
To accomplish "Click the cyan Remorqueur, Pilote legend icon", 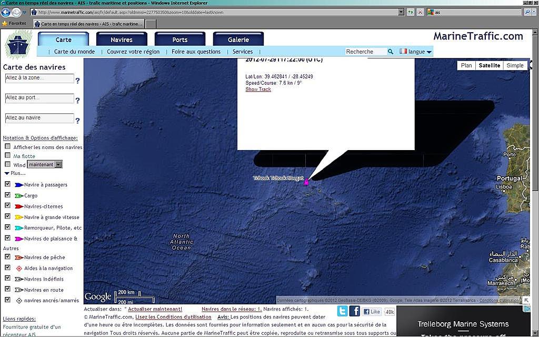I will click(x=19, y=228).
